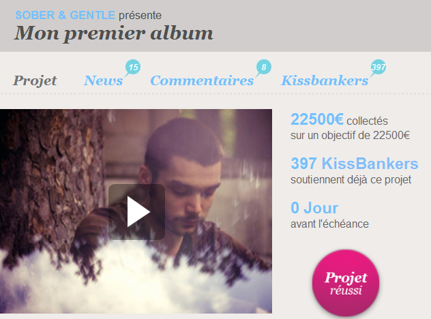
Task: Open the SOBER & GENTLE profile link
Action: click(x=65, y=15)
